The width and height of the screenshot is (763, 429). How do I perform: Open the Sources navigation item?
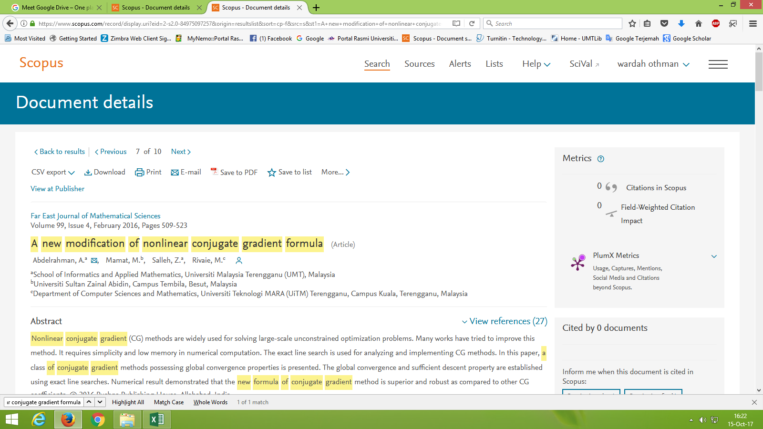pyautogui.click(x=419, y=64)
